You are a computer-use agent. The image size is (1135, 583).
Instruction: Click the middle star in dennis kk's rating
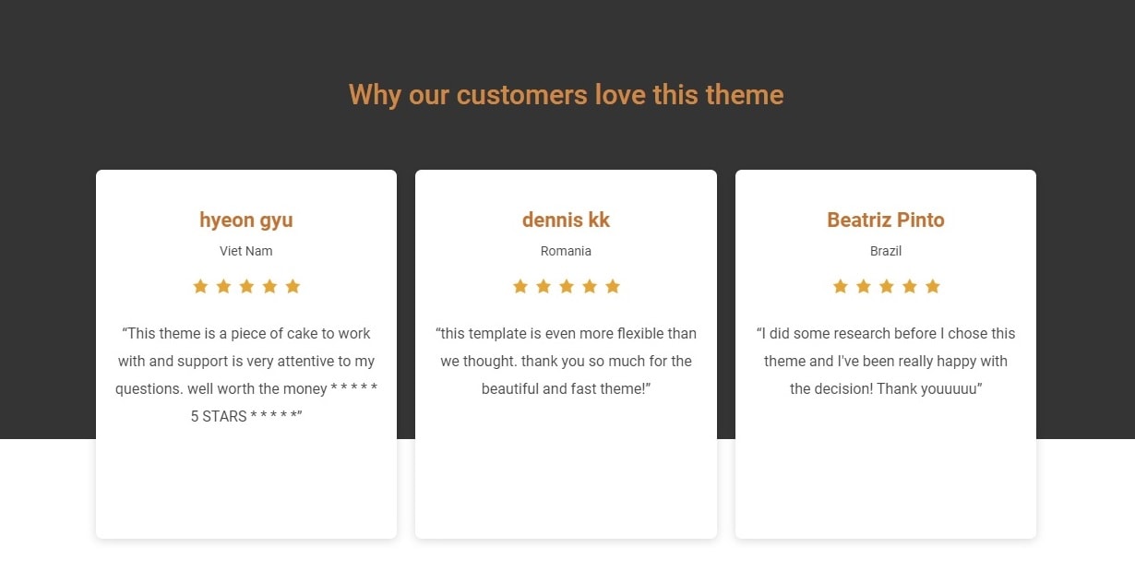[567, 287]
